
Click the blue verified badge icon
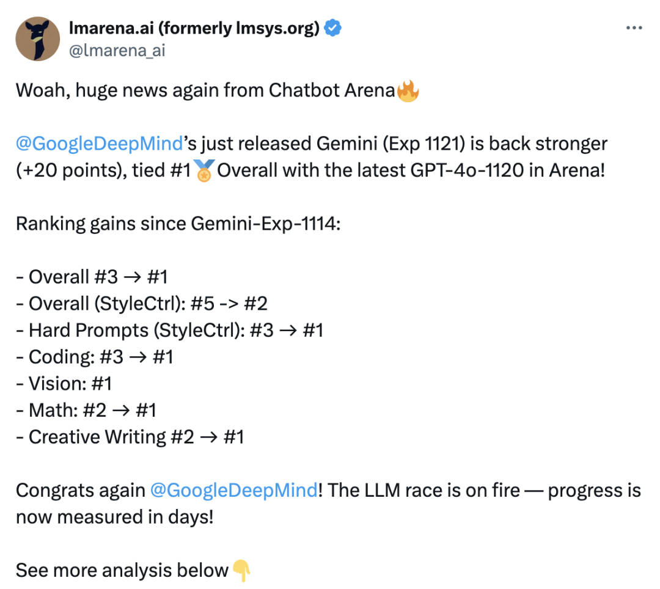click(332, 27)
